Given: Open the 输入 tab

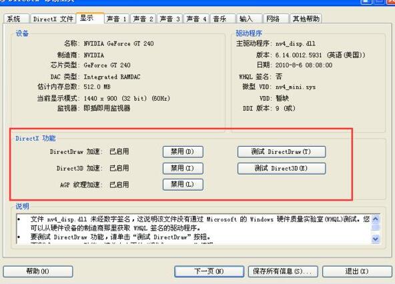Looking at the screenshot, I should click(x=249, y=19).
